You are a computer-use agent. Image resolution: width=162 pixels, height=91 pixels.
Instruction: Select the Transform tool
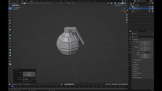(x=10, y=23)
